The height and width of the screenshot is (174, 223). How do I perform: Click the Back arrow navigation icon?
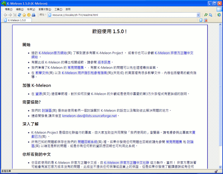(6, 15)
